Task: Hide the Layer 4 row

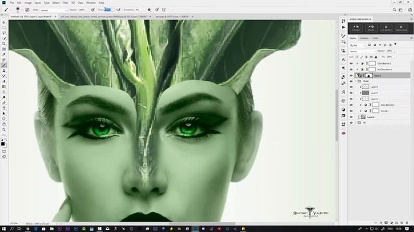Action: tap(351, 87)
